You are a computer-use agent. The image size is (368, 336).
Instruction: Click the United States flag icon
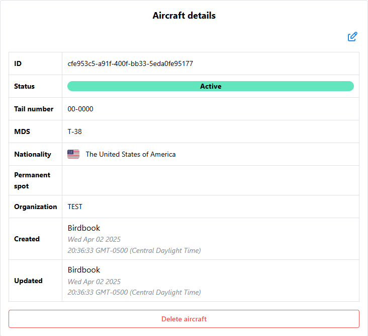click(73, 154)
